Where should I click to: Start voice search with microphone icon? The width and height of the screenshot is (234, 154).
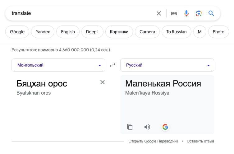[186, 13]
